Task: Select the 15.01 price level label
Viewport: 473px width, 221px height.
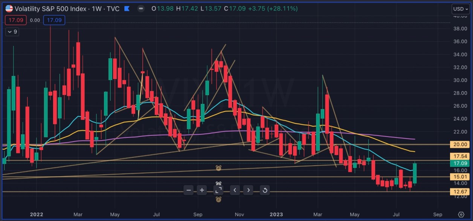Action: point(460,177)
